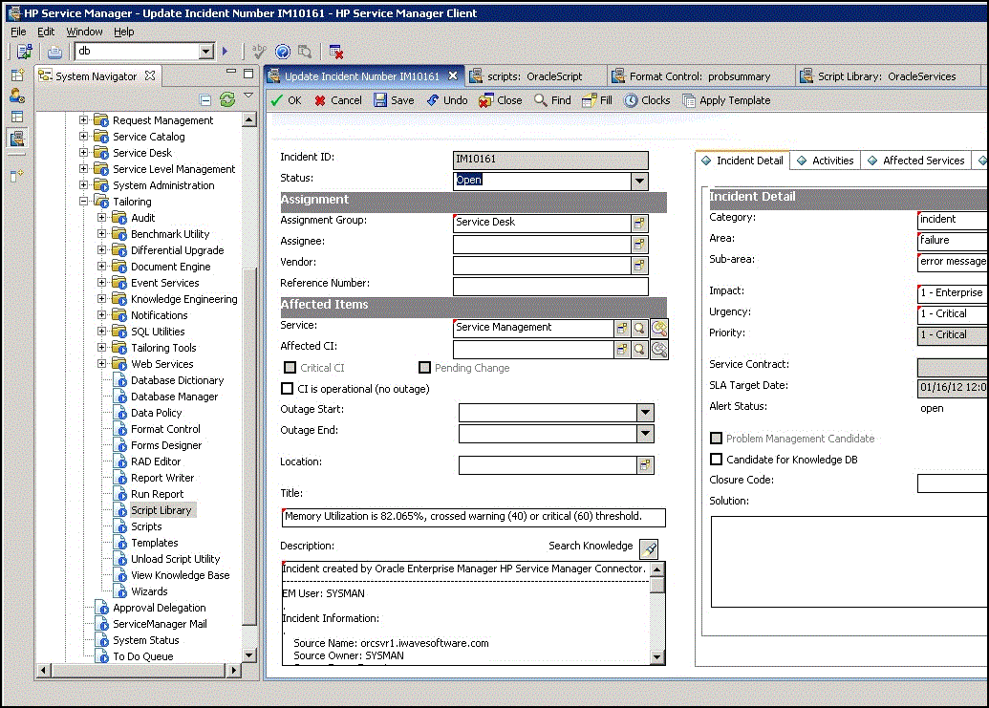Tick the Critical CI checkbox

point(290,368)
